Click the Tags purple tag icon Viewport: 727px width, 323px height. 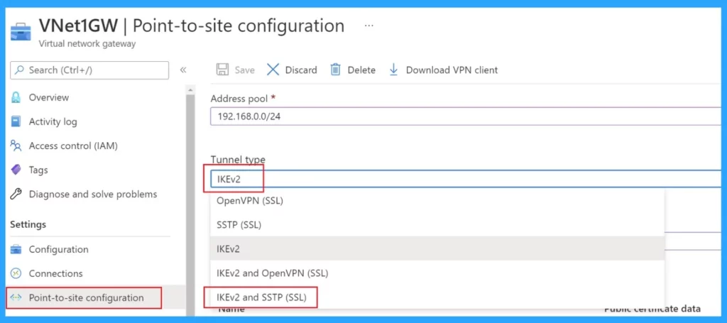coord(16,170)
